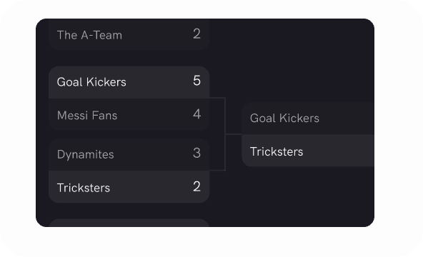423x257 pixels.
Task: Open Tricksters in the next-round match
Action: click(x=308, y=151)
